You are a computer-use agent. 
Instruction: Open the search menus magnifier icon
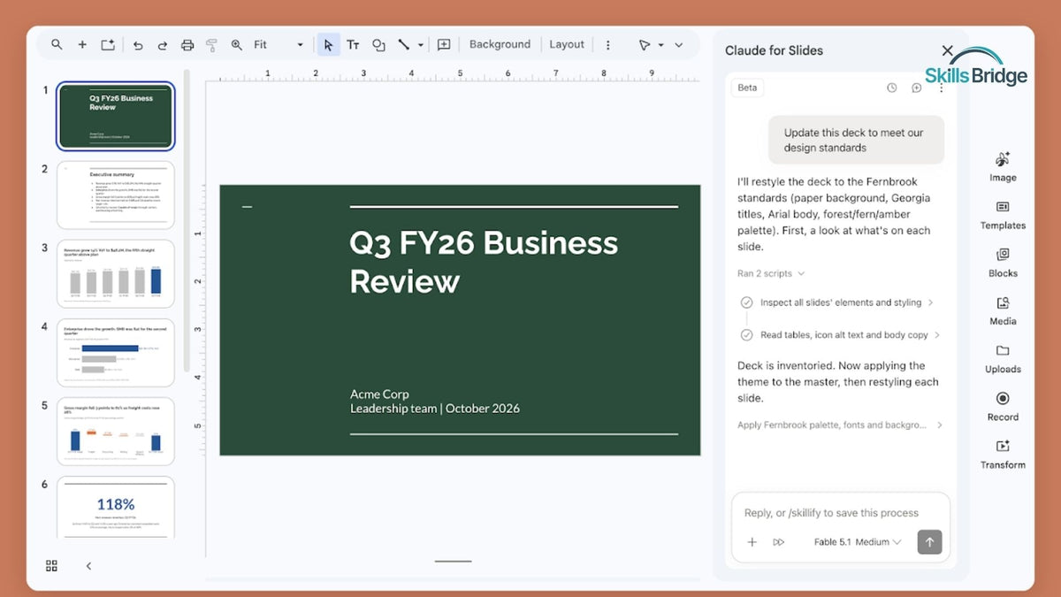57,44
